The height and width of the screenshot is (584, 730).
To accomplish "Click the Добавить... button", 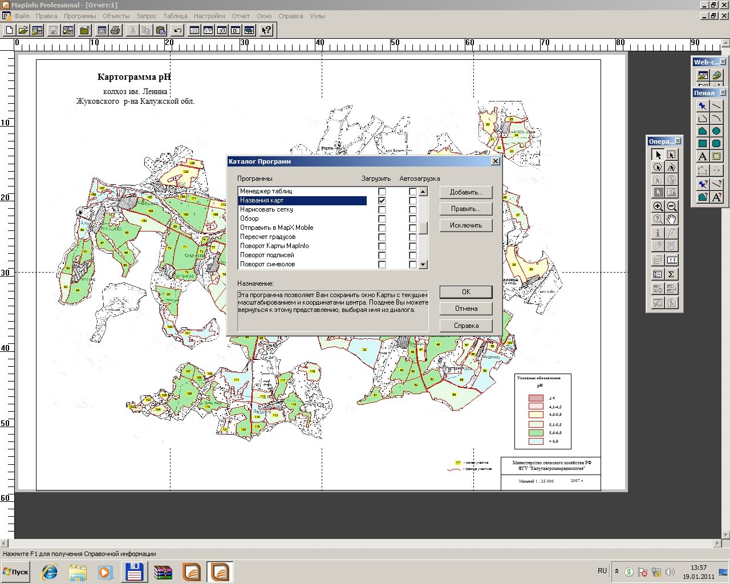I will (466, 192).
